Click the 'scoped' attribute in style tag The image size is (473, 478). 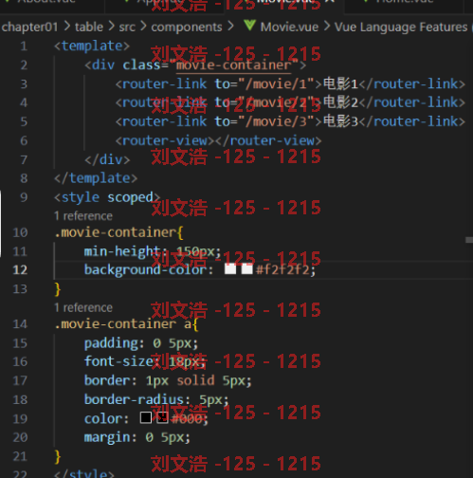(x=130, y=198)
